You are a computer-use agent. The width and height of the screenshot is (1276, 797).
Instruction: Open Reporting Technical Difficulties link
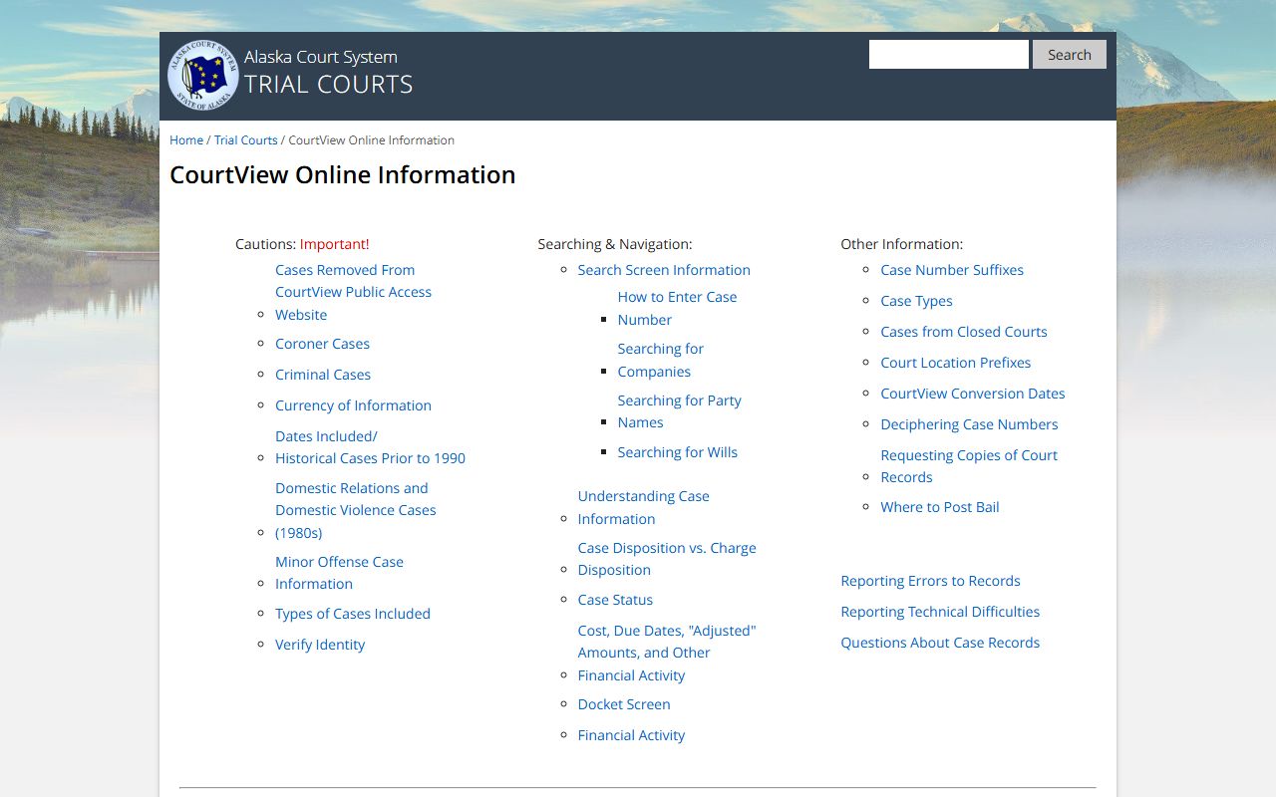940,612
